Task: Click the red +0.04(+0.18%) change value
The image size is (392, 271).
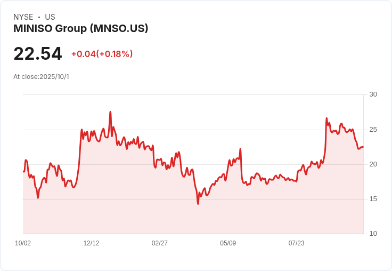Action: (102, 54)
